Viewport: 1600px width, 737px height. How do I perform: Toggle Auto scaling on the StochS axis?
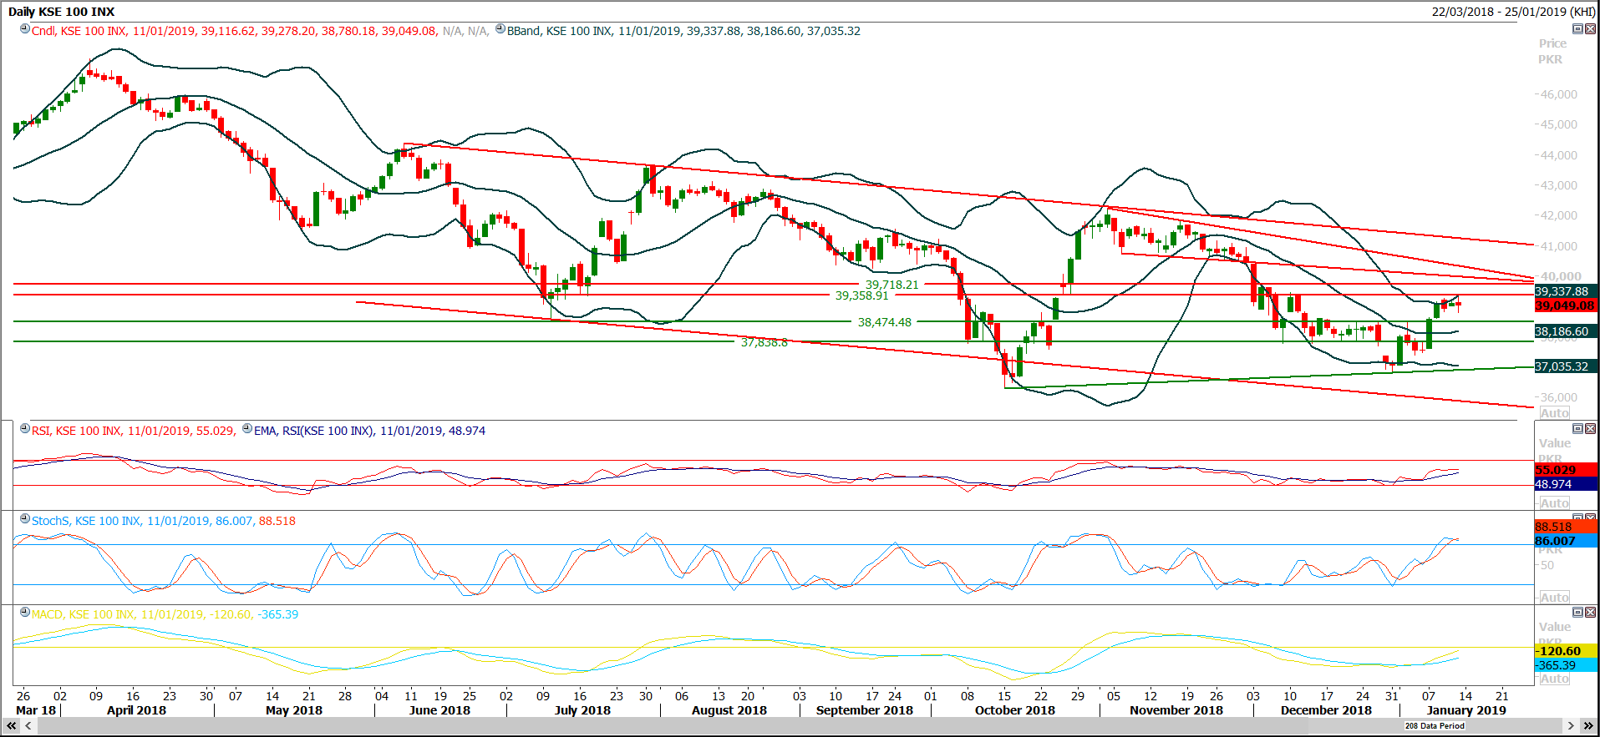point(1554,598)
